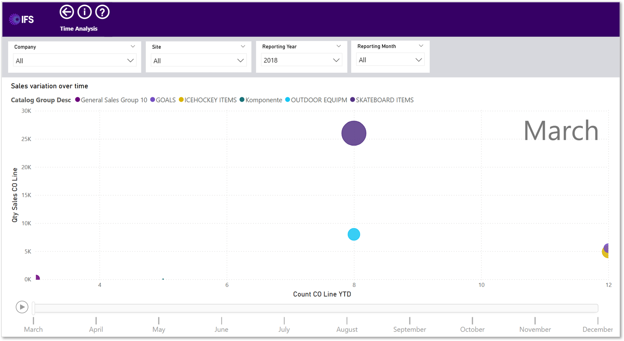
Task: Select OUTDOOR EQUIPM legend entry
Action: pyautogui.click(x=316, y=100)
